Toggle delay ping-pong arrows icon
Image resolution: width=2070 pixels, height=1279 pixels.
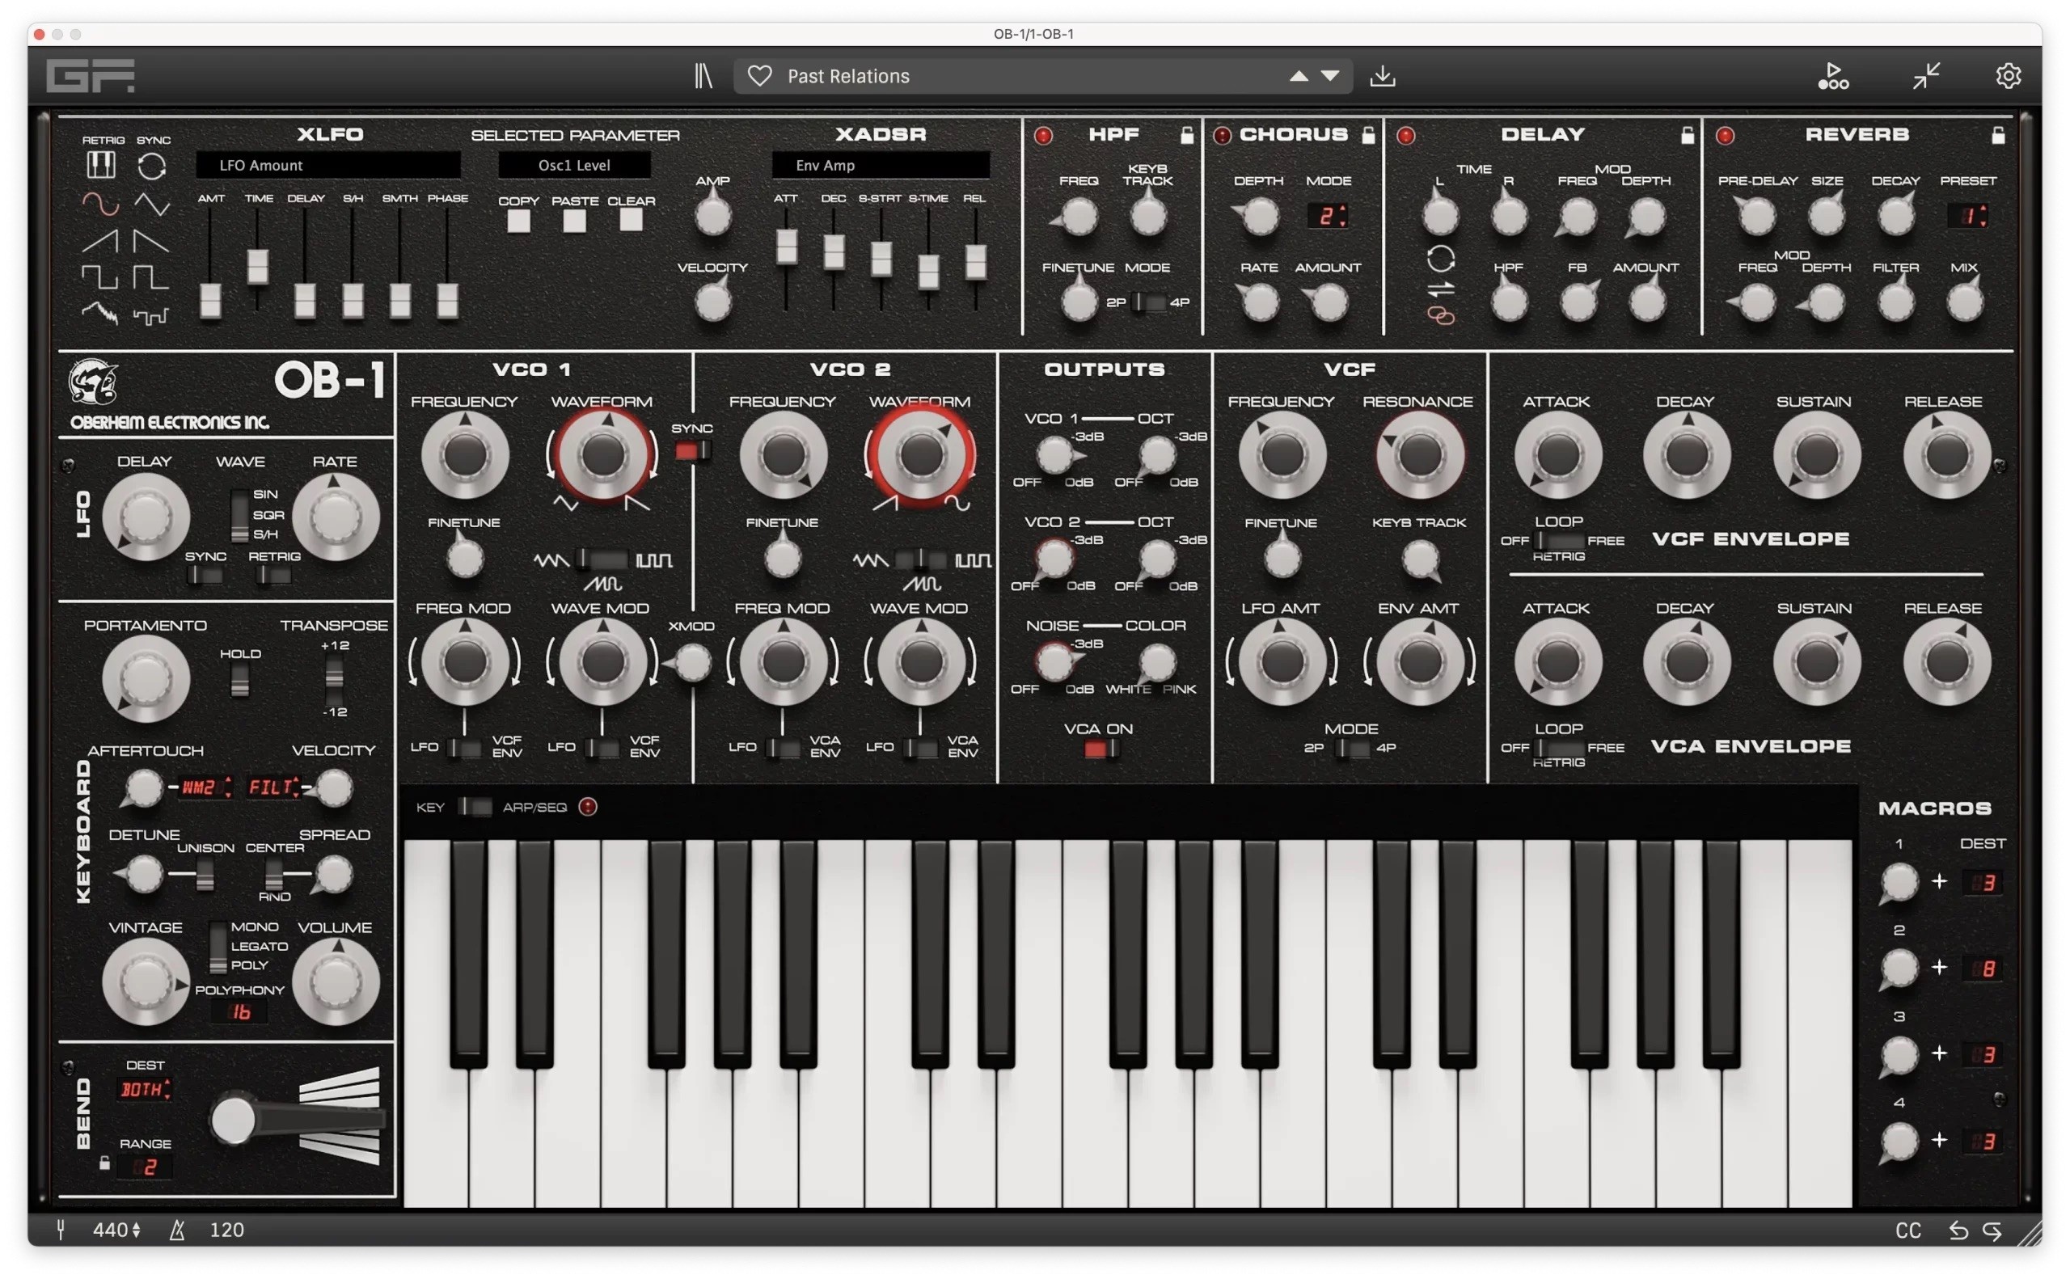tap(1442, 289)
